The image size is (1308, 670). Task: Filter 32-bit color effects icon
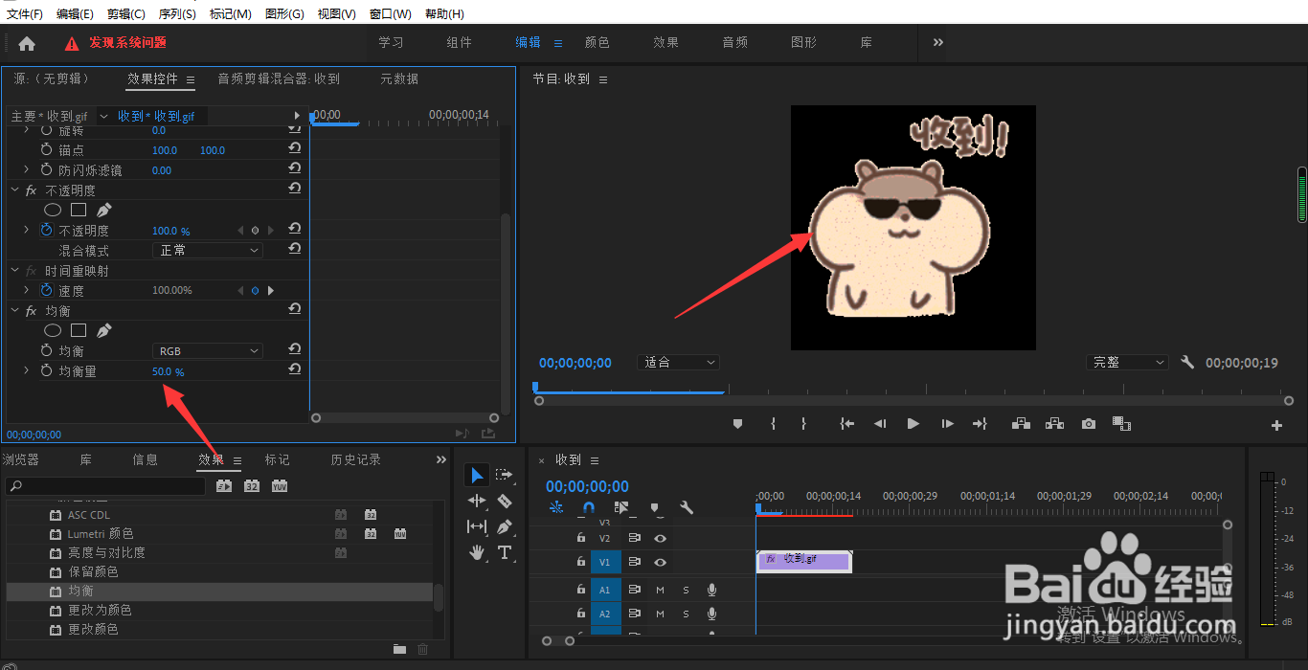pos(252,486)
